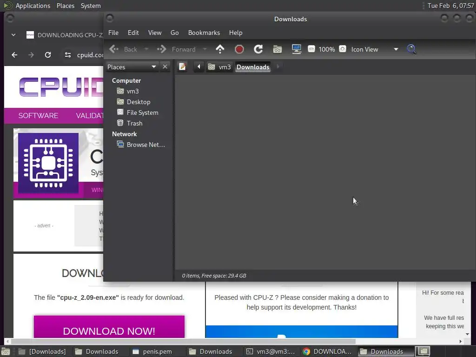The height and width of the screenshot is (357, 476).
Task: Click the 100% zoom level label
Action: [327, 49]
